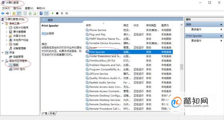Expand the 性能 node arrow
Screen dimensions: 224x120
[x=7, y=44]
